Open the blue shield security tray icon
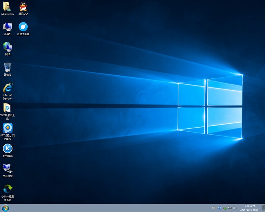This screenshot has width=265, height=212. (220, 208)
